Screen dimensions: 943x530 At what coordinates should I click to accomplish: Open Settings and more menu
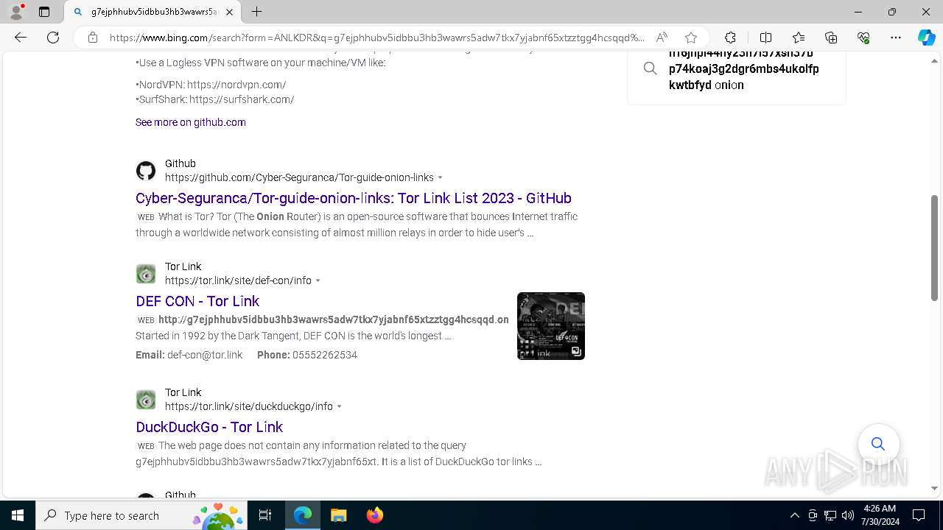(896, 38)
